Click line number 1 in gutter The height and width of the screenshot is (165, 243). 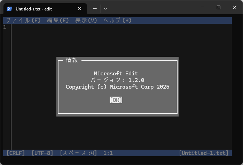5,27
